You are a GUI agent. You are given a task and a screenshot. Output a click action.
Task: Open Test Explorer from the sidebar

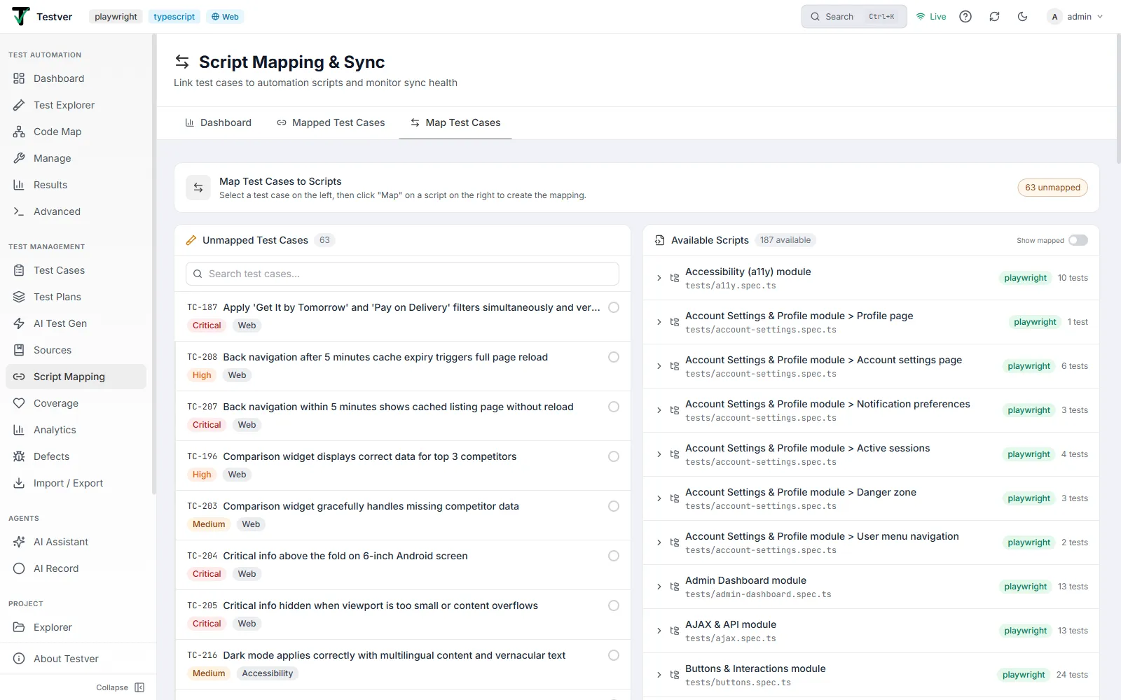pyautogui.click(x=76, y=105)
